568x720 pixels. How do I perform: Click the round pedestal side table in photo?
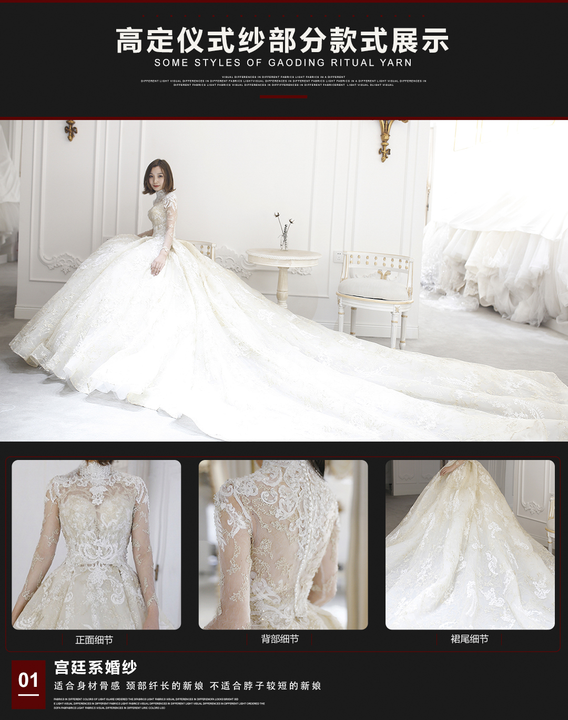283,268
